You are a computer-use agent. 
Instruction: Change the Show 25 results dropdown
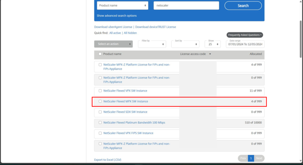point(212,44)
